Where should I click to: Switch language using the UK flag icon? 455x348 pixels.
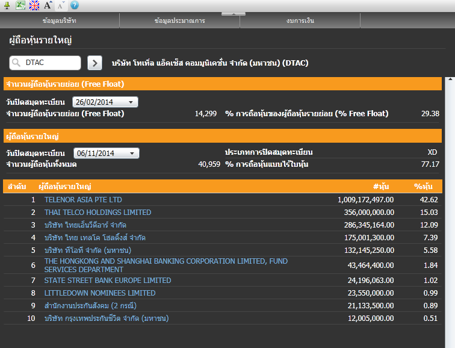34,5
